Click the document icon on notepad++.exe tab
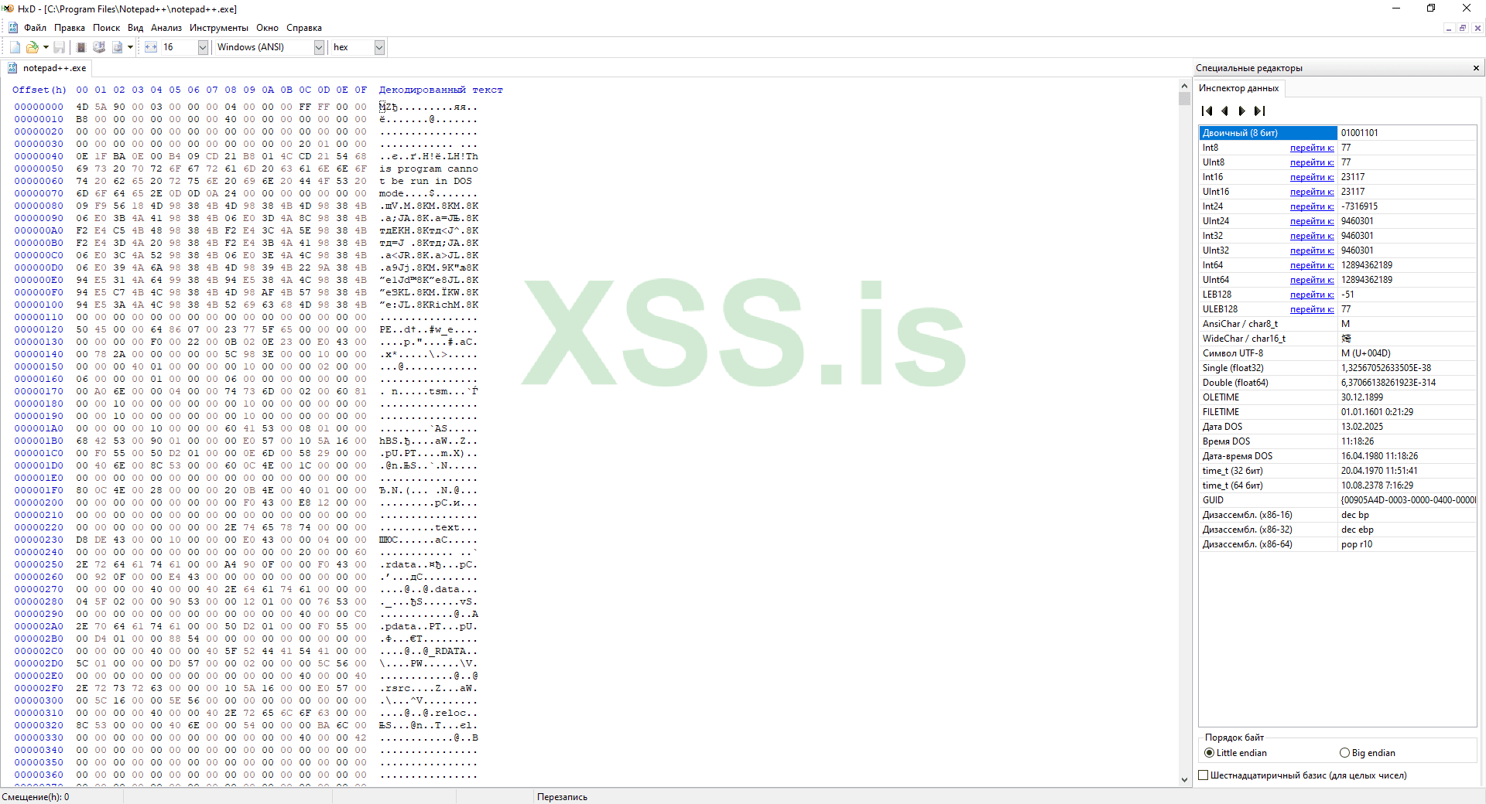Screen dimensions: 1486x804 click(12, 68)
